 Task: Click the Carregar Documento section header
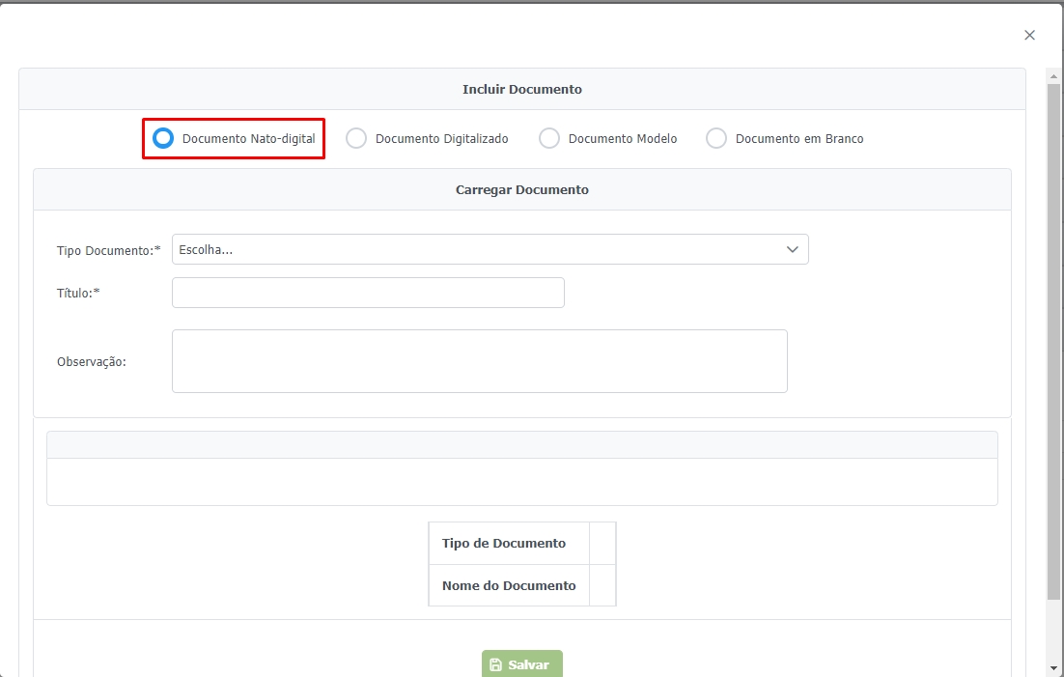521,189
